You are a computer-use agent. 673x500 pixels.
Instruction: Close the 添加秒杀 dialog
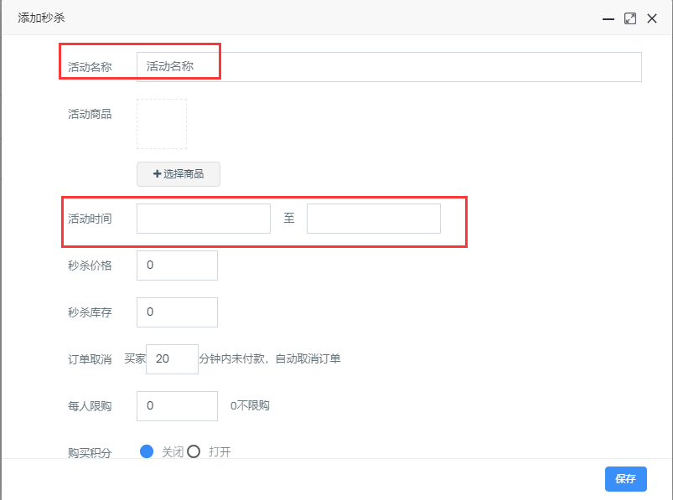[x=652, y=18]
